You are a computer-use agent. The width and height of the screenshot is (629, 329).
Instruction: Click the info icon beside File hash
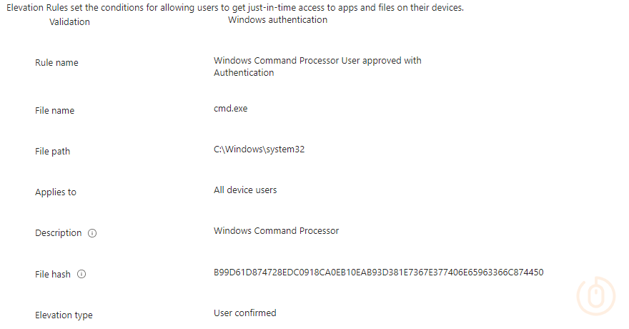click(x=81, y=274)
